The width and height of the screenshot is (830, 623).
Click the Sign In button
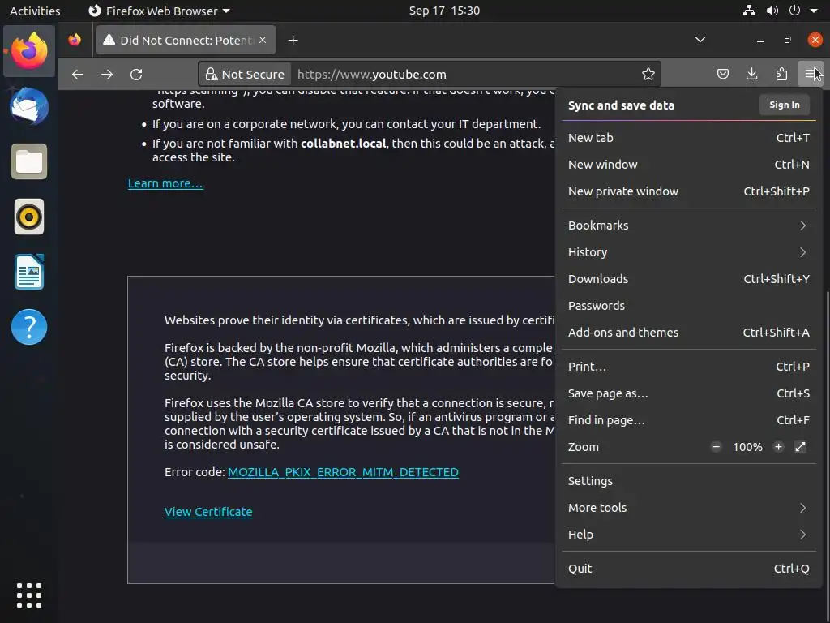pyautogui.click(x=785, y=105)
